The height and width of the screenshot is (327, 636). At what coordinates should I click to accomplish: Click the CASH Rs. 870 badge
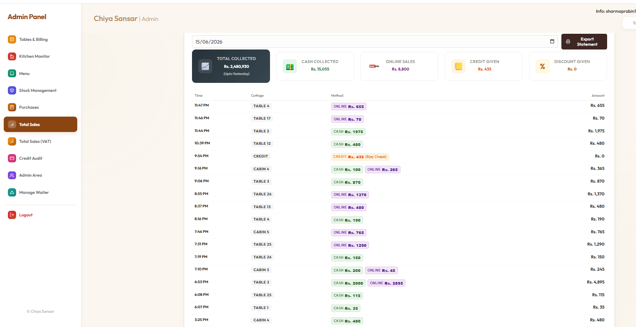point(347,182)
